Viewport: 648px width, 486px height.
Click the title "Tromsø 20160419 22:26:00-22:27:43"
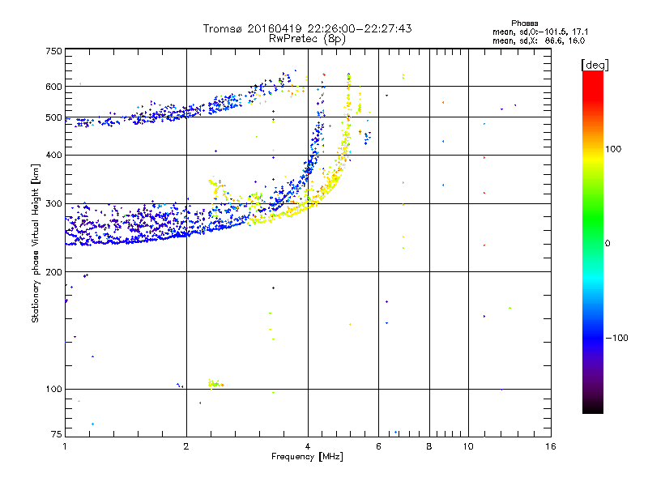307,28
